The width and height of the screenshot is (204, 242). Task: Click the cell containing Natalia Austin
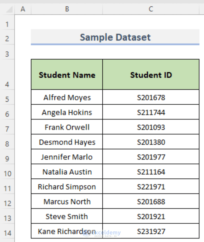click(x=67, y=172)
